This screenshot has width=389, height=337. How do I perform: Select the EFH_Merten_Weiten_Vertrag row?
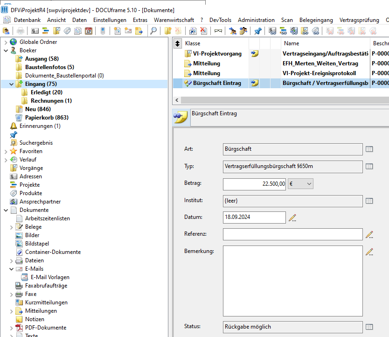(x=281, y=63)
